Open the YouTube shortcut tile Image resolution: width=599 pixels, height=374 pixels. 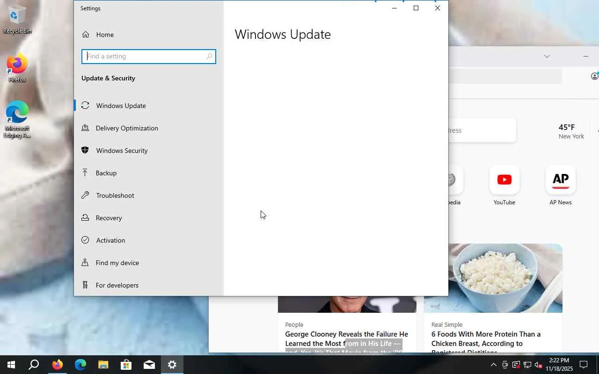(x=504, y=186)
